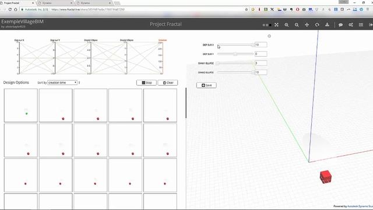The height and width of the screenshot is (210, 373).
Task: Open the list menu icon in header
Action: pos(361,24)
